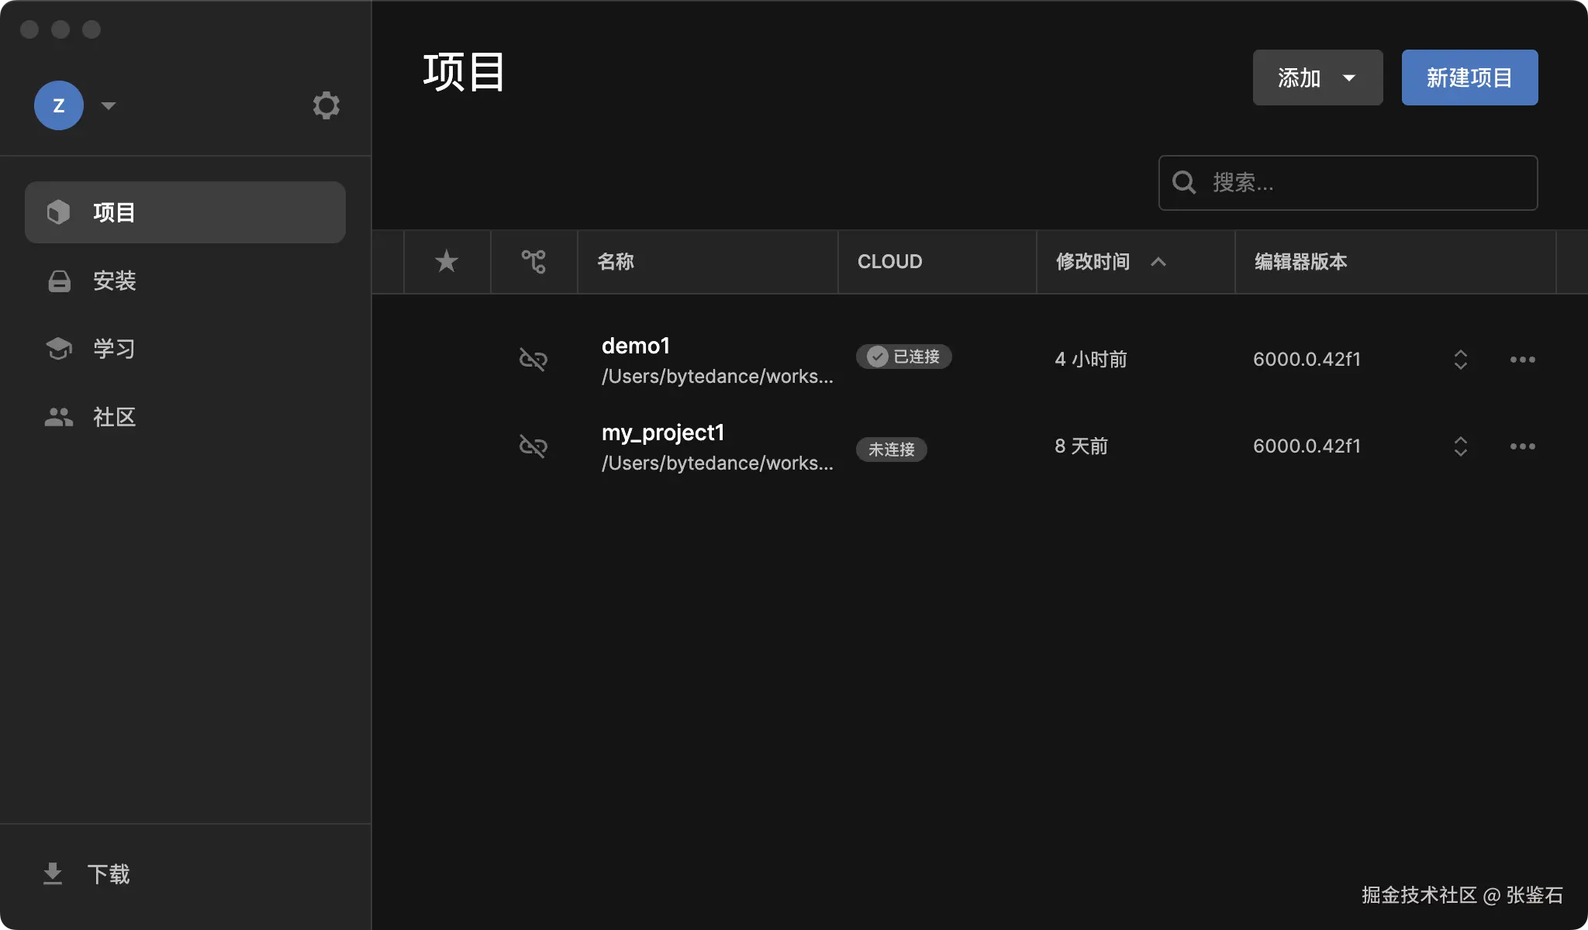
Task: Open the settings gear icon
Action: 326,105
